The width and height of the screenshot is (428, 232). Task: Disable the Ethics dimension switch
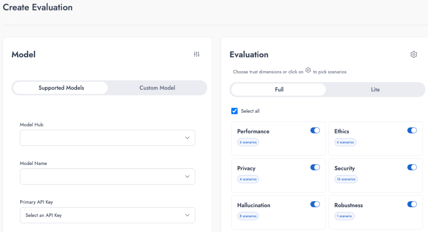pos(412,131)
